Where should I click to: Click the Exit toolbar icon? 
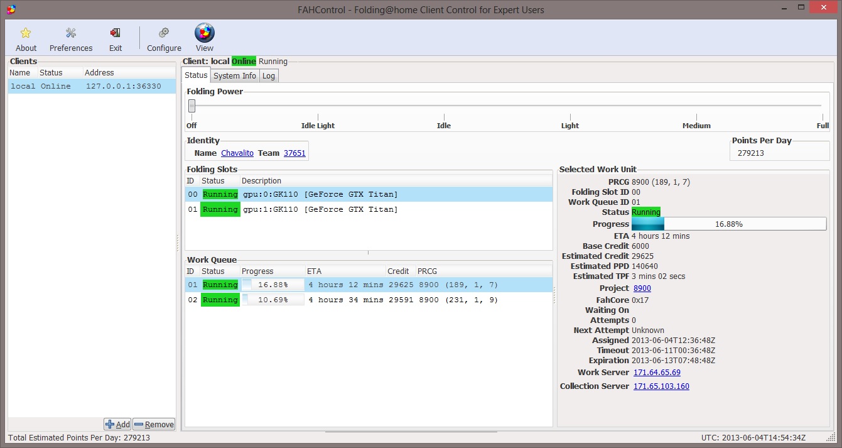[116, 33]
